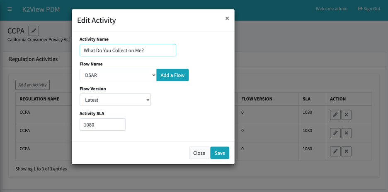Edit the second CCPA activity row

(x=335, y=133)
